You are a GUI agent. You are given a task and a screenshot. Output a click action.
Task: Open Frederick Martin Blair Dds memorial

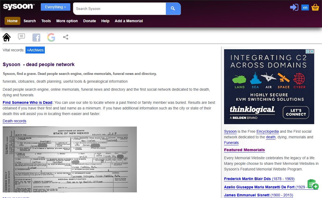pyautogui.click(x=259, y=179)
